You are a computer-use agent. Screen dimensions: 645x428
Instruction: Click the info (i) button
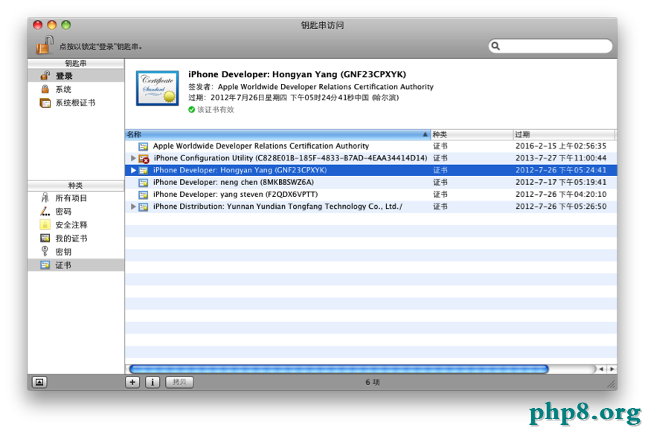coord(152,382)
